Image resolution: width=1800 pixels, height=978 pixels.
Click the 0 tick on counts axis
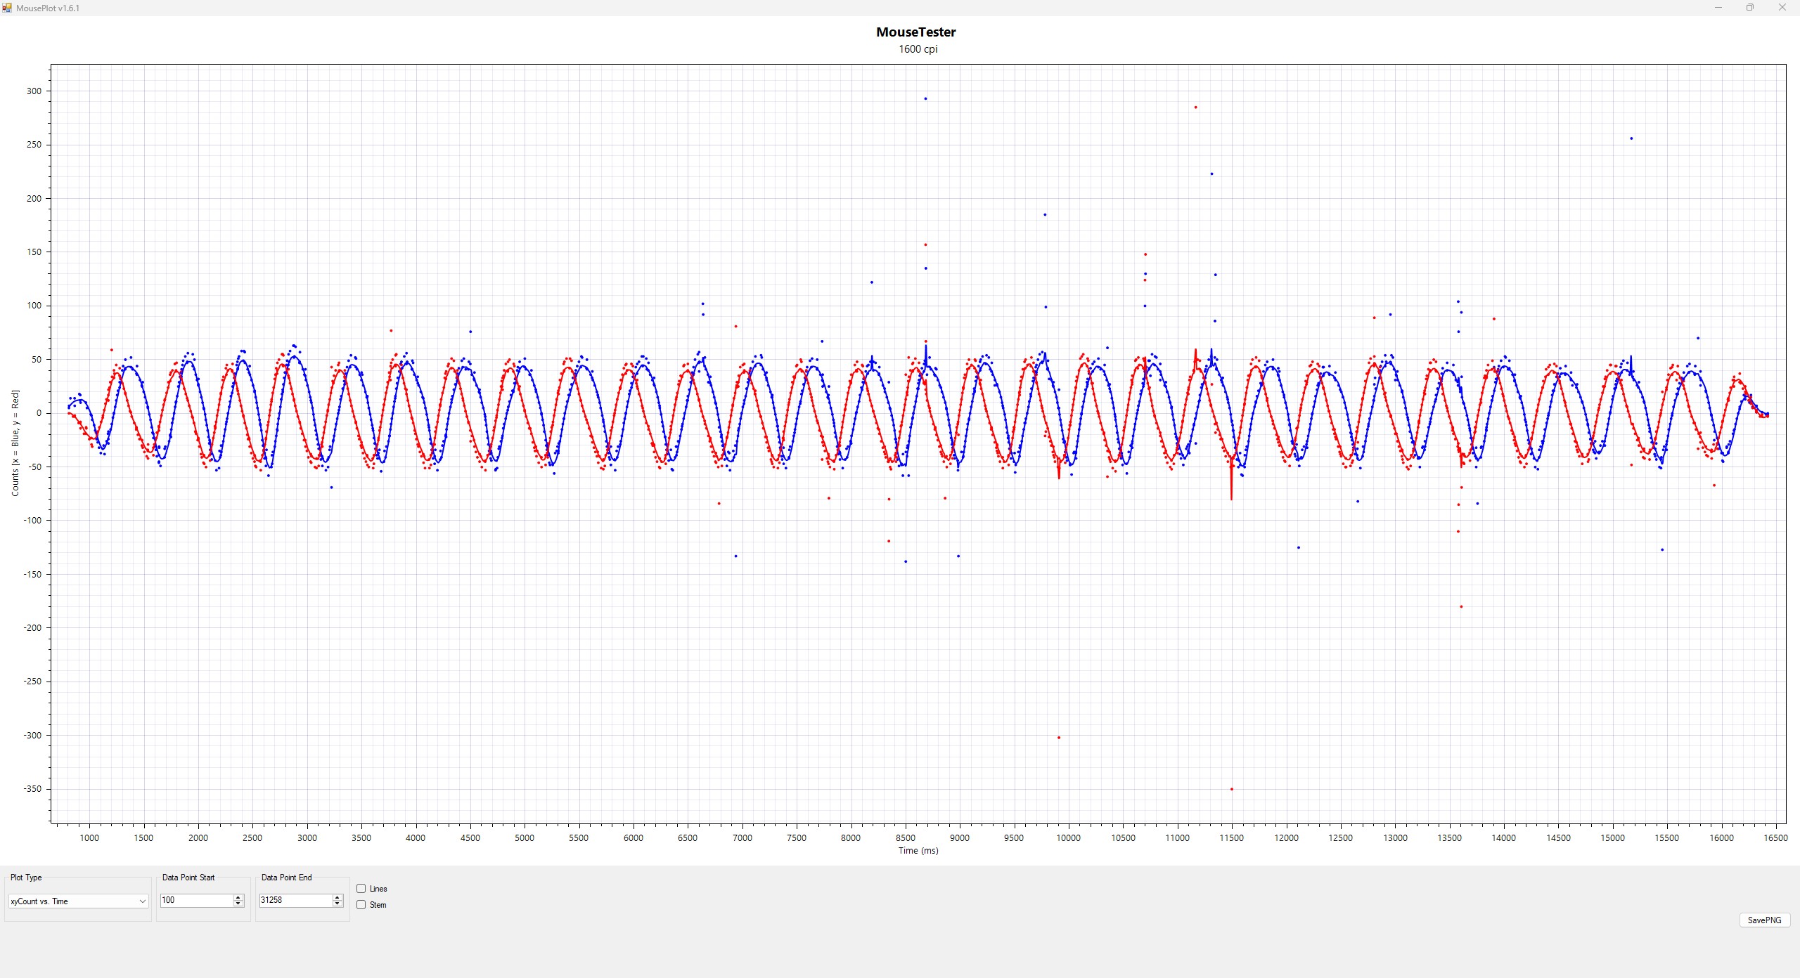coord(39,413)
